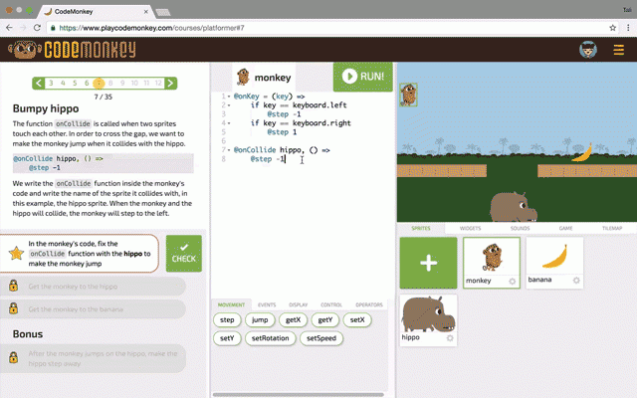This screenshot has height=398, width=637.
Task: Click code line 8 '@step -1'
Action: 268,159
